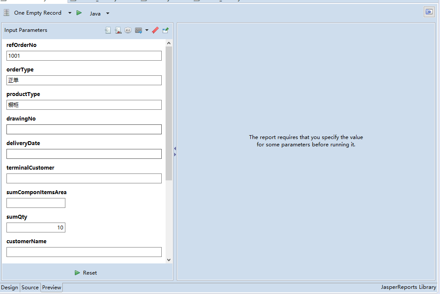Click the deliveryDate label
440x294 pixels.
(x=23, y=143)
